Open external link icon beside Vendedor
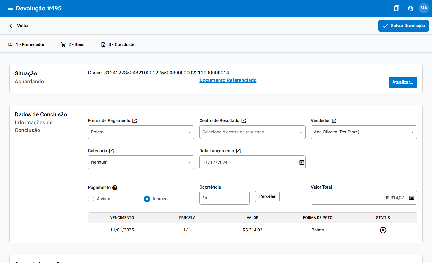 pyautogui.click(x=334, y=121)
